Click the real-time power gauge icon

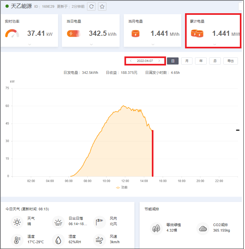pos(12,33)
